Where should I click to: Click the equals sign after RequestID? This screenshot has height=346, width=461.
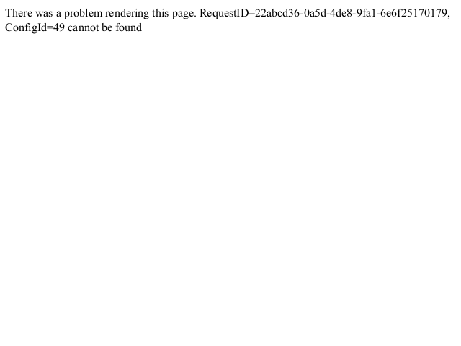(251, 13)
